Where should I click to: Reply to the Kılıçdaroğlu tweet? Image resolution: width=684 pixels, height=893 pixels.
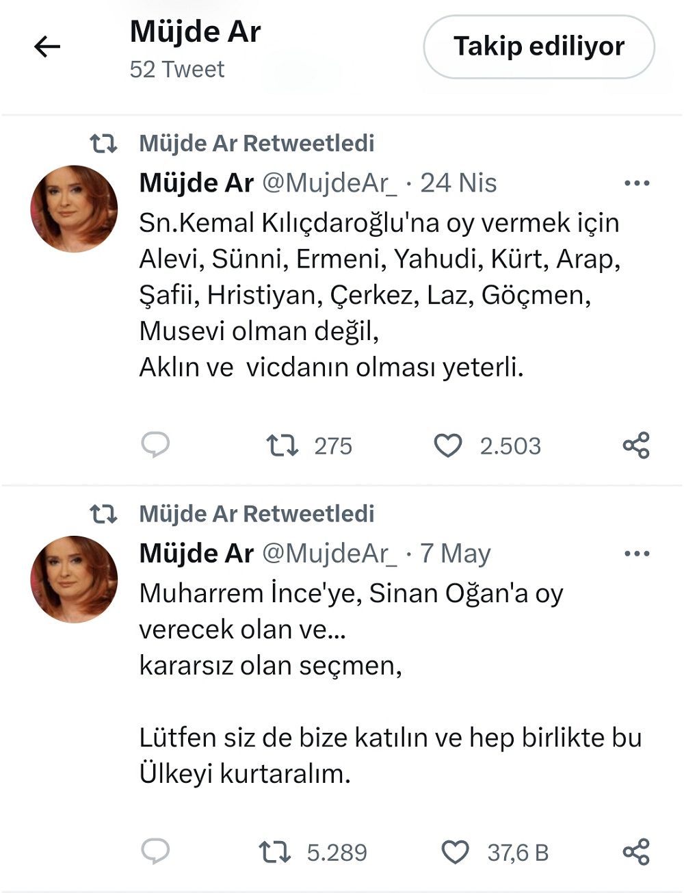point(155,445)
